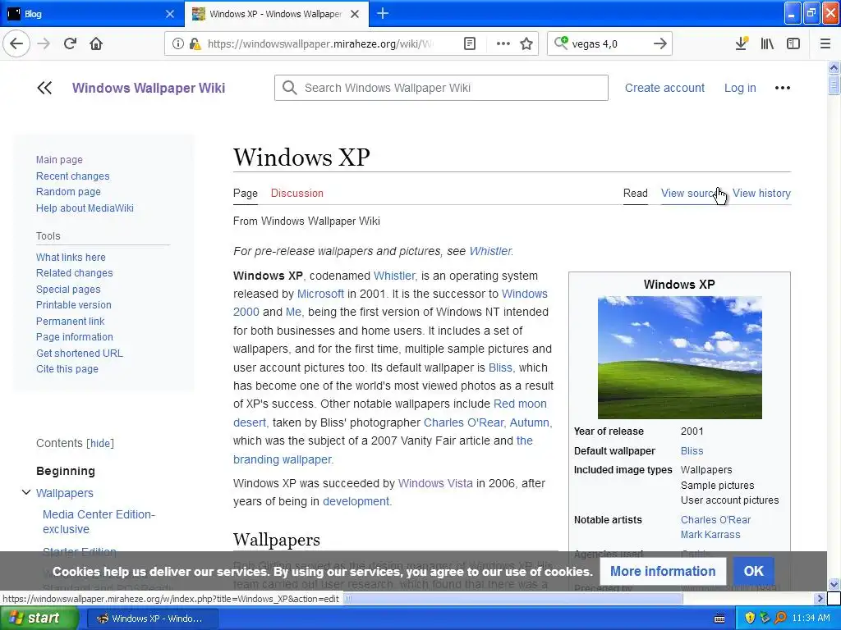Open the library bookshelf icon
Image resolution: width=841 pixels, height=630 pixels.
pos(767,43)
